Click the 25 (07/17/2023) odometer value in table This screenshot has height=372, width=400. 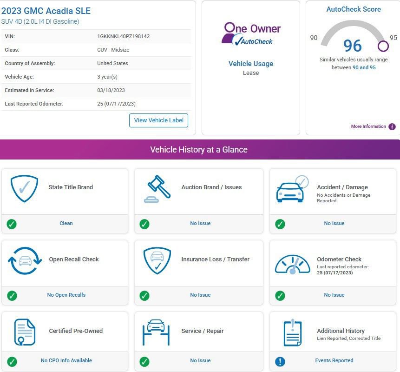click(116, 104)
